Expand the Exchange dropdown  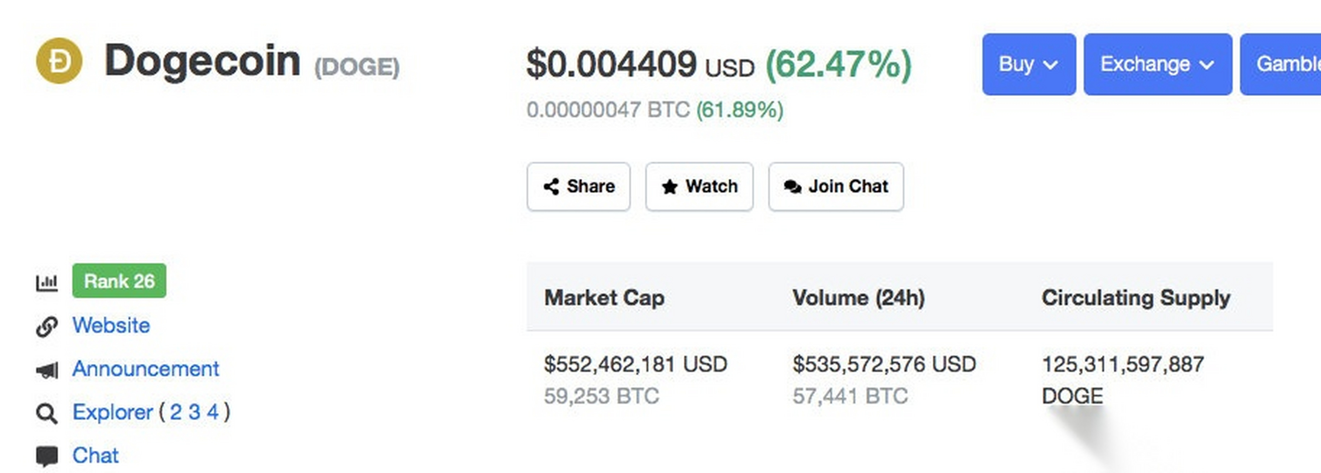pyautogui.click(x=1157, y=64)
